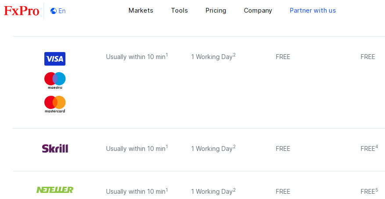Click the Neteller FREE footnote 5 text
The width and height of the screenshot is (385, 199).
[369, 191]
